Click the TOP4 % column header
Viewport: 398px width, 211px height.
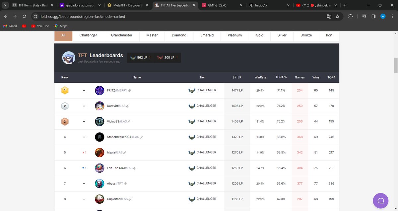click(281, 77)
